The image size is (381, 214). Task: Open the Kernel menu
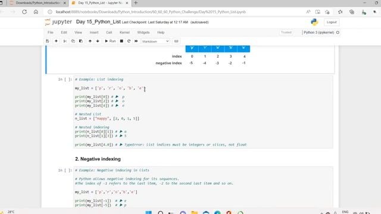click(124, 33)
